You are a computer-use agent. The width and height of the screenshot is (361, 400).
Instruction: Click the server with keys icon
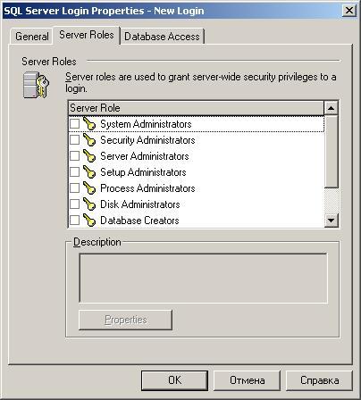36,85
